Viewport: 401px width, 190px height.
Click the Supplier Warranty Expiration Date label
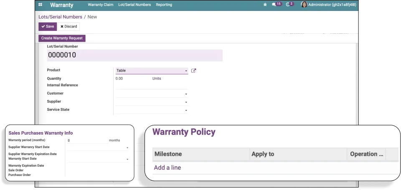(x=33, y=154)
